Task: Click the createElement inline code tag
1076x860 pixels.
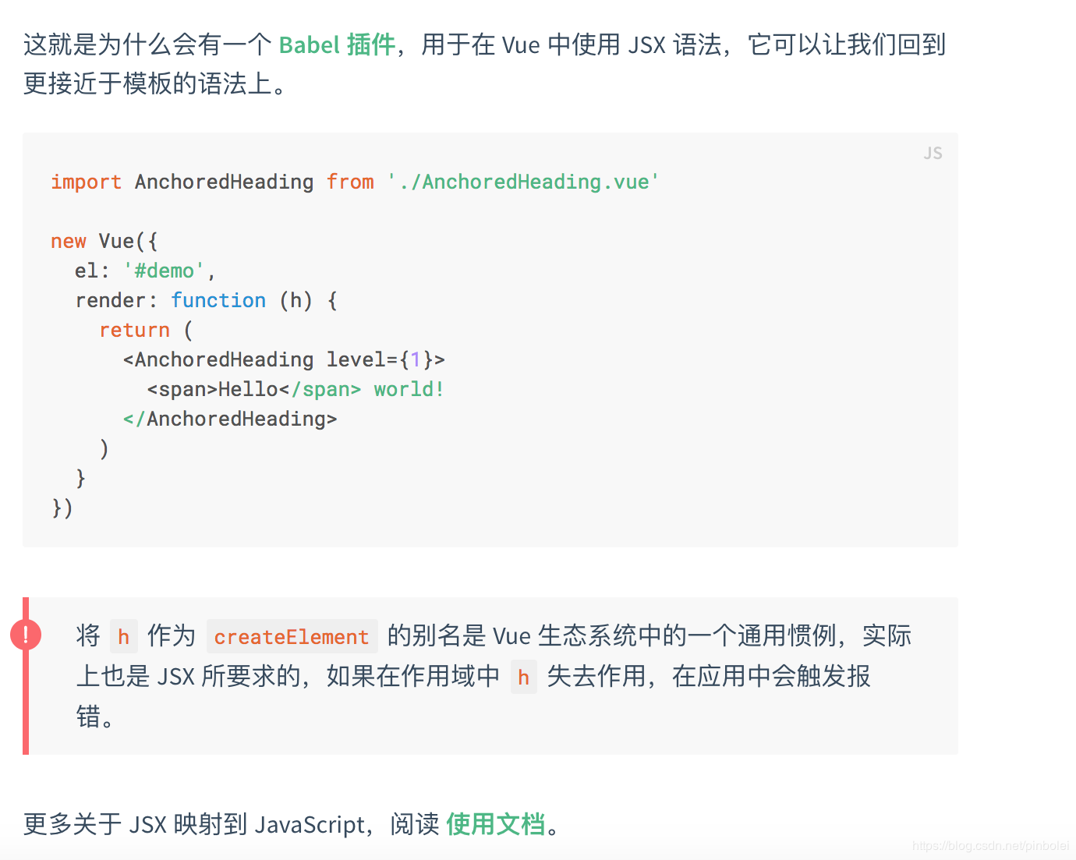Action: tap(292, 637)
